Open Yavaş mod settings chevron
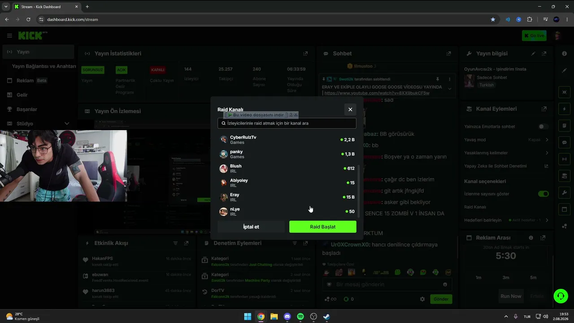This screenshot has height=323, width=574. [x=547, y=140]
